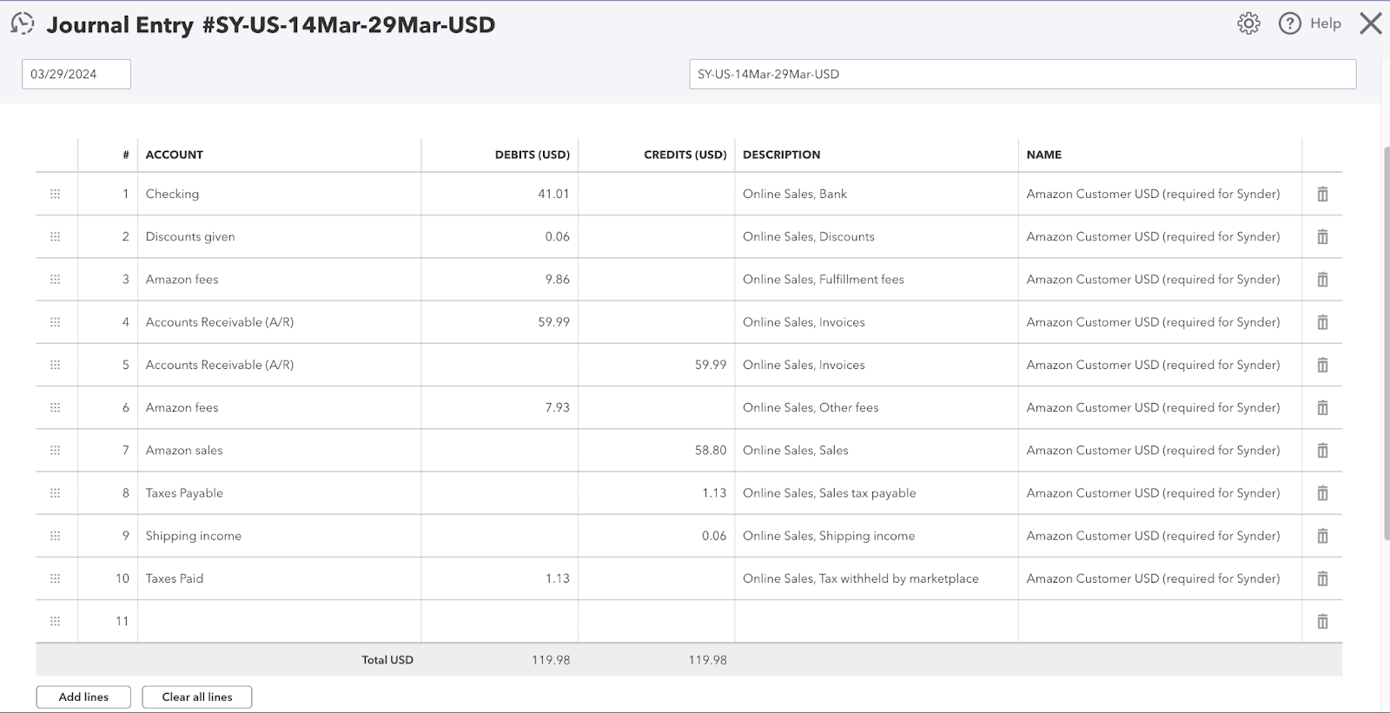Grab the drag handle for line 8
This screenshot has height=713, width=1390.
[x=56, y=492]
